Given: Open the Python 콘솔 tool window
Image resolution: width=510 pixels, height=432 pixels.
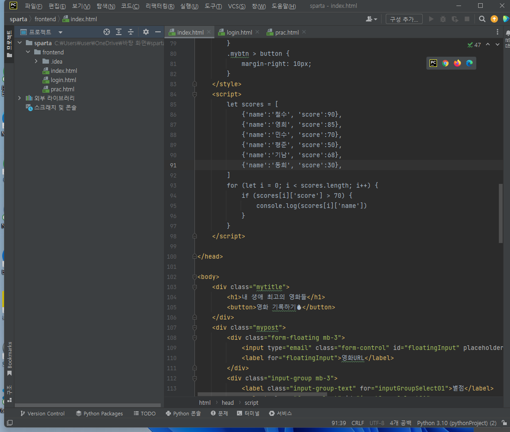Looking at the screenshot, I should point(183,414).
